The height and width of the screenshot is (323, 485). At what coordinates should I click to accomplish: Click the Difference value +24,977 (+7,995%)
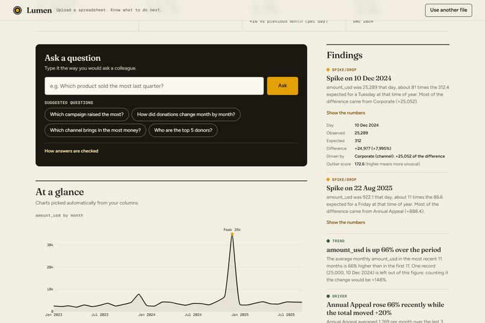click(372, 149)
